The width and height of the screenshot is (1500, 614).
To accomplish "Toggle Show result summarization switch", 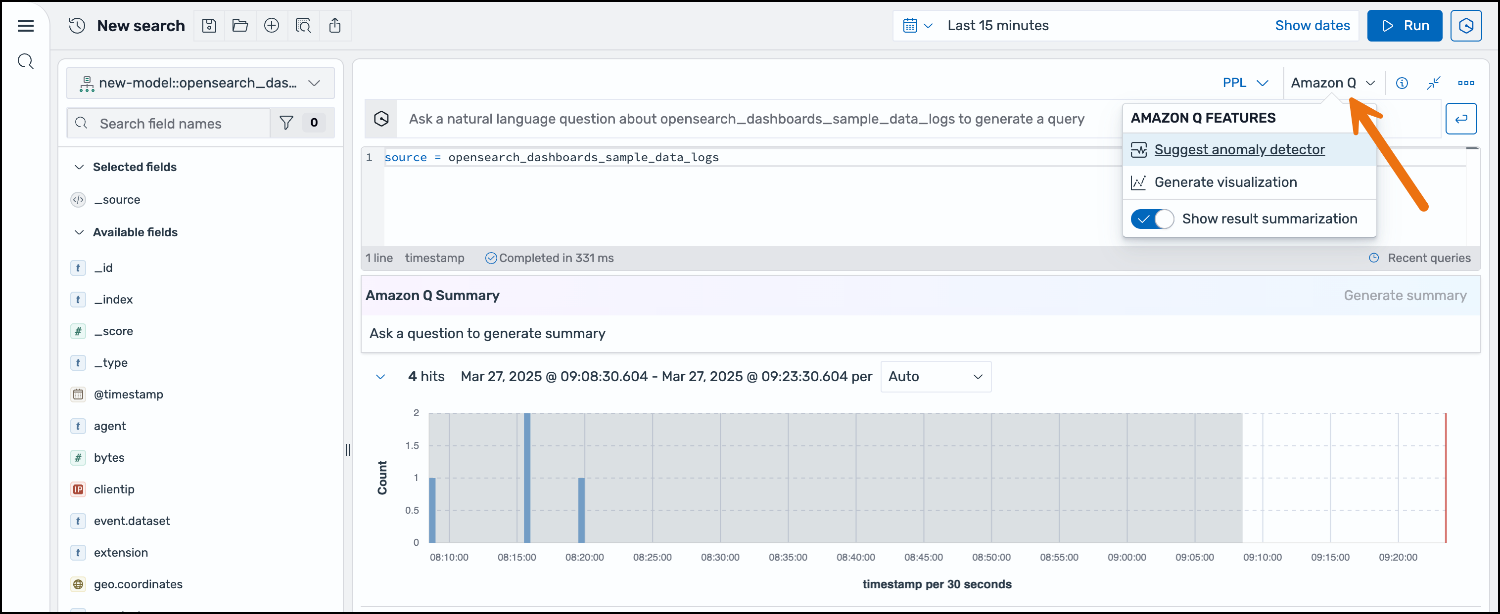I will coord(1152,219).
